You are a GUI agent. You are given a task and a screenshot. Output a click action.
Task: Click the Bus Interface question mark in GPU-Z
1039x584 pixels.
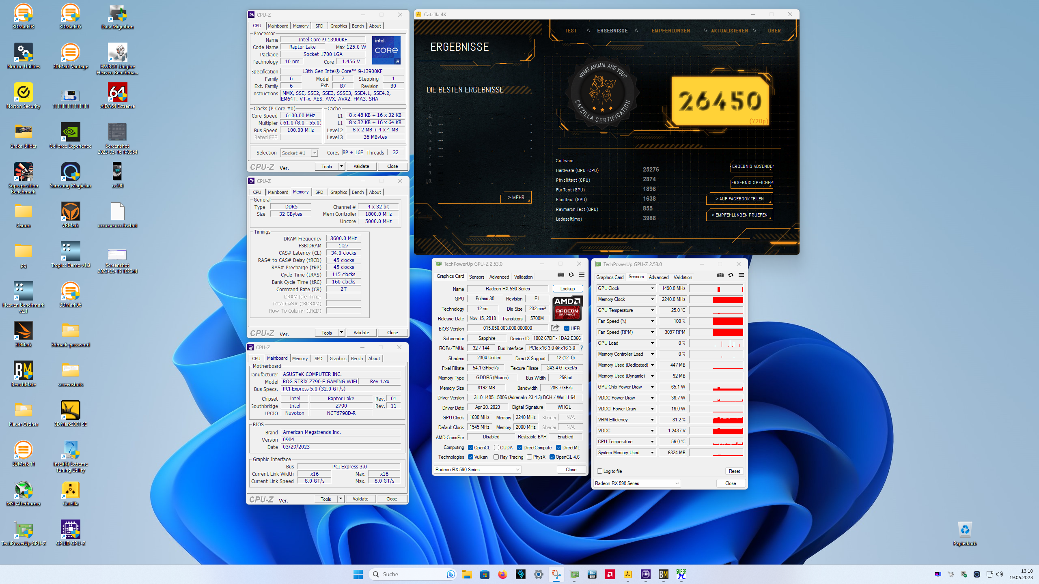click(582, 348)
